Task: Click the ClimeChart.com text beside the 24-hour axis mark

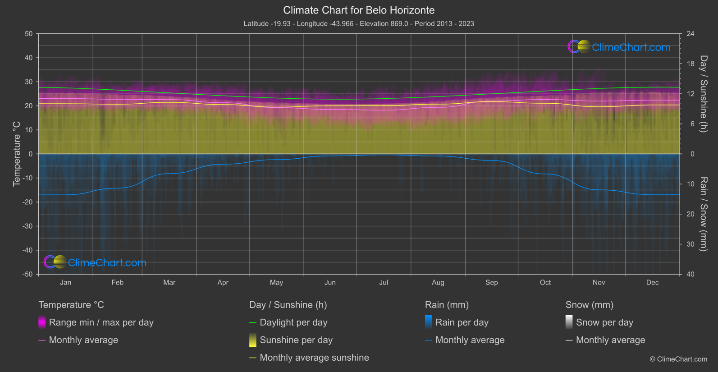Action: [631, 47]
